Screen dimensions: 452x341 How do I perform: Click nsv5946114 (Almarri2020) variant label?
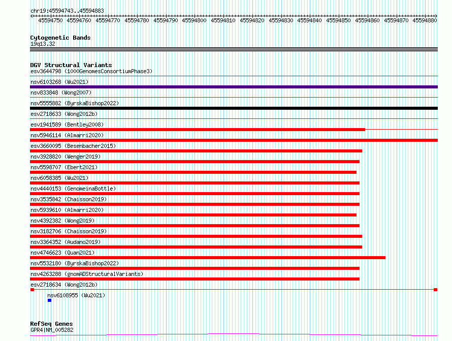(x=67, y=135)
